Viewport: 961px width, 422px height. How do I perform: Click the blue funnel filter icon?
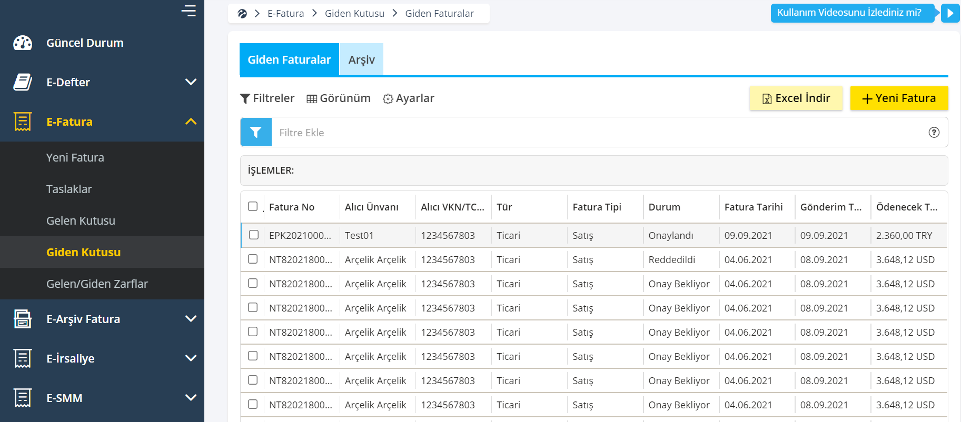[x=256, y=132]
